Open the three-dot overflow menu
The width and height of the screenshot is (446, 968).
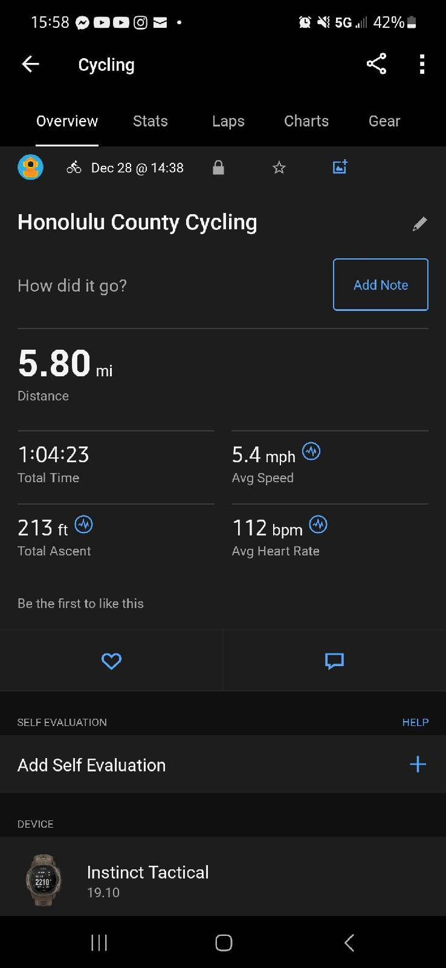click(x=422, y=64)
